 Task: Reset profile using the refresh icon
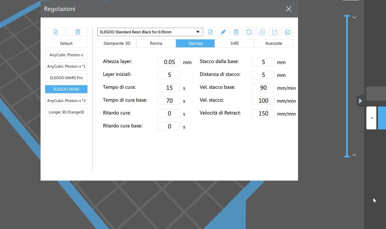(x=249, y=32)
